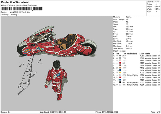Pick the red swatch in stop 10

[x=120, y=77]
